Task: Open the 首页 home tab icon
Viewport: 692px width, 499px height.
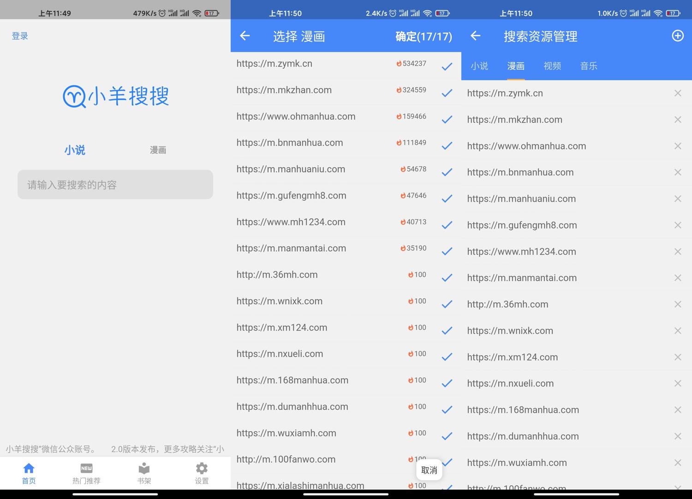Action: 29,469
